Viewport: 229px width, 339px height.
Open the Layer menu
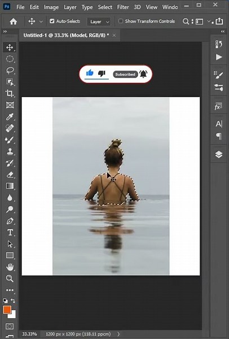tap(70, 7)
